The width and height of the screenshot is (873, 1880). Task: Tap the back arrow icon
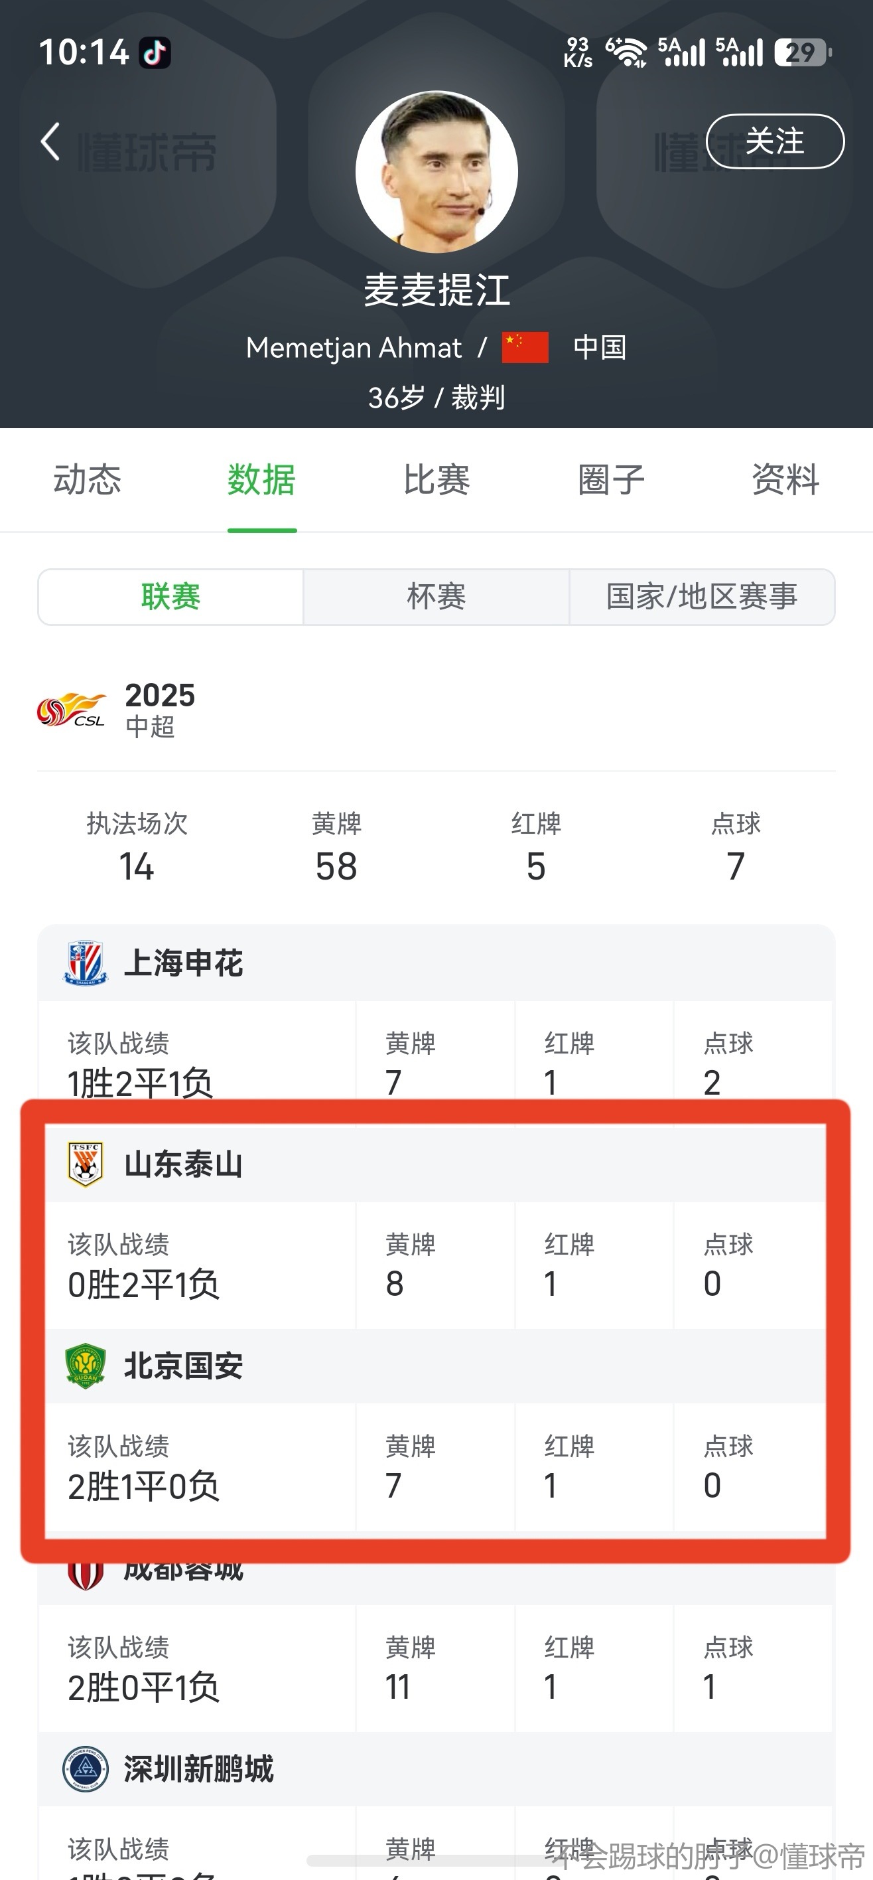coord(50,141)
